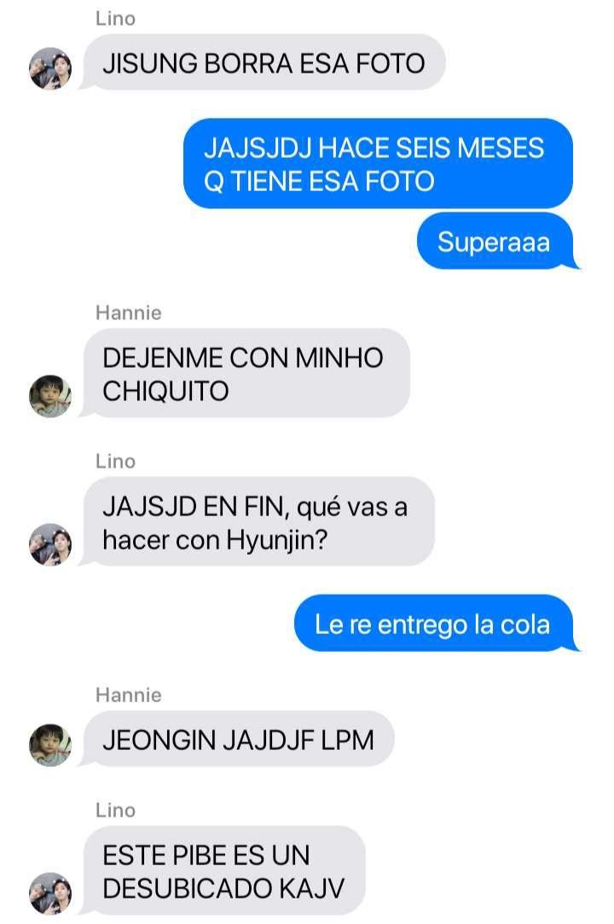Tap Hannie's avatar beside 'JEONGIN JAJDJF LPM'

[50, 745]
